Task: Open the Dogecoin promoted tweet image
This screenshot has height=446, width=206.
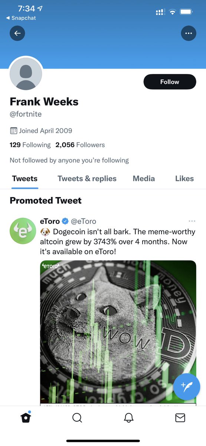Action: (x=118, y=332)
